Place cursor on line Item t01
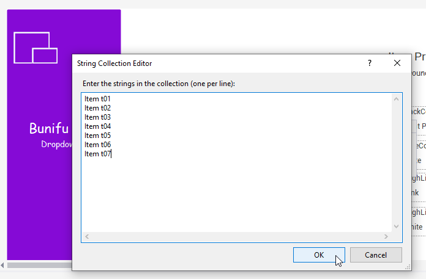Image resolution: width=426 pixels, height=279 pixels. [97, 99]
